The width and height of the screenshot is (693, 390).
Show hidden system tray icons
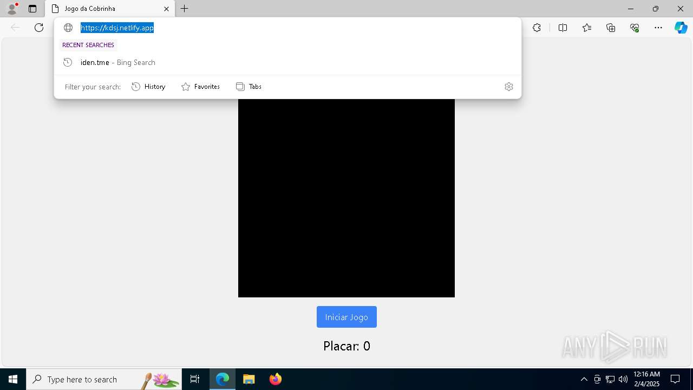[x=584, y=379]
